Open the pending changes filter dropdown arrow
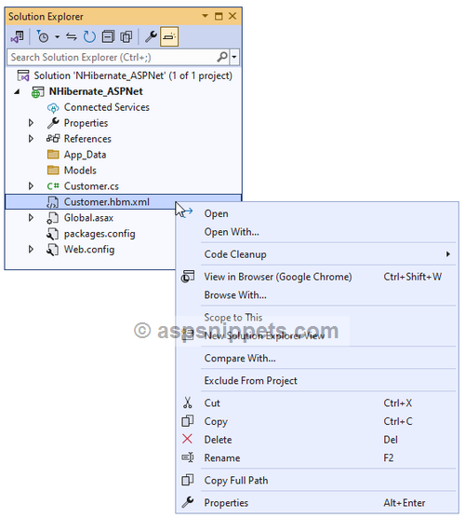 point(58,36)
